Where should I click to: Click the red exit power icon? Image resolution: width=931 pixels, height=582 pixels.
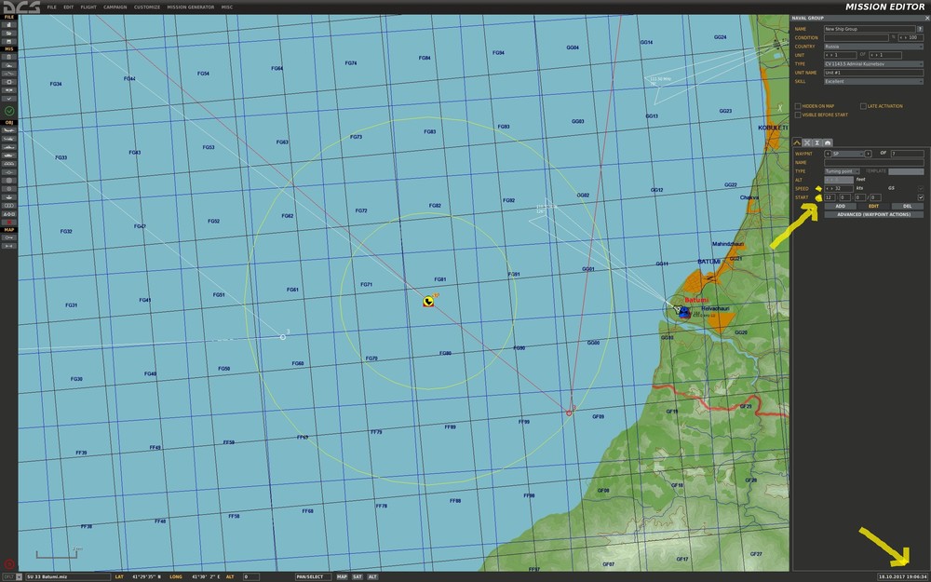coord(9,565)
